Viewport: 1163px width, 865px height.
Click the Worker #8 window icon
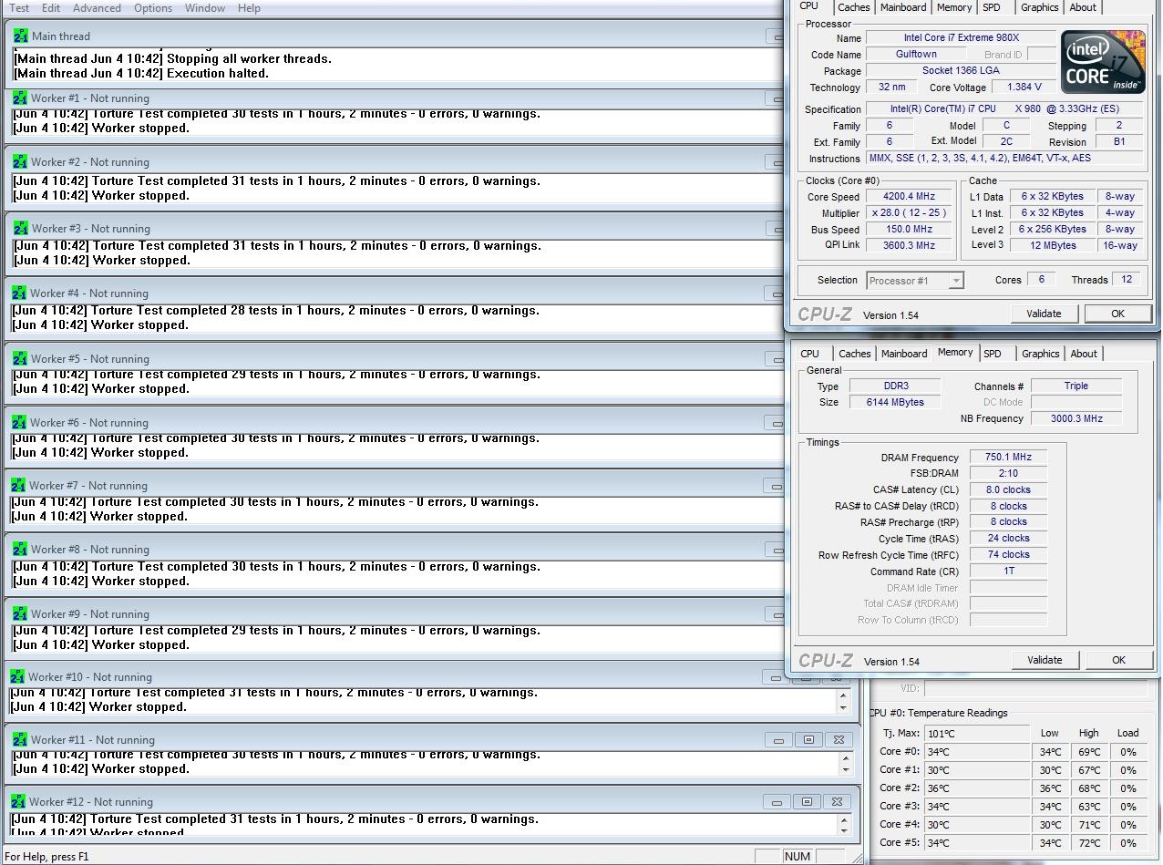coord(20,549)
